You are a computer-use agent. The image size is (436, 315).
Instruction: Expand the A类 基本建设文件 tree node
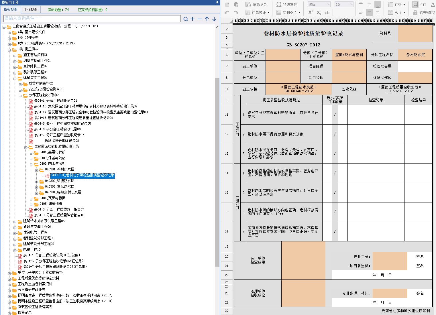[9, 32]
